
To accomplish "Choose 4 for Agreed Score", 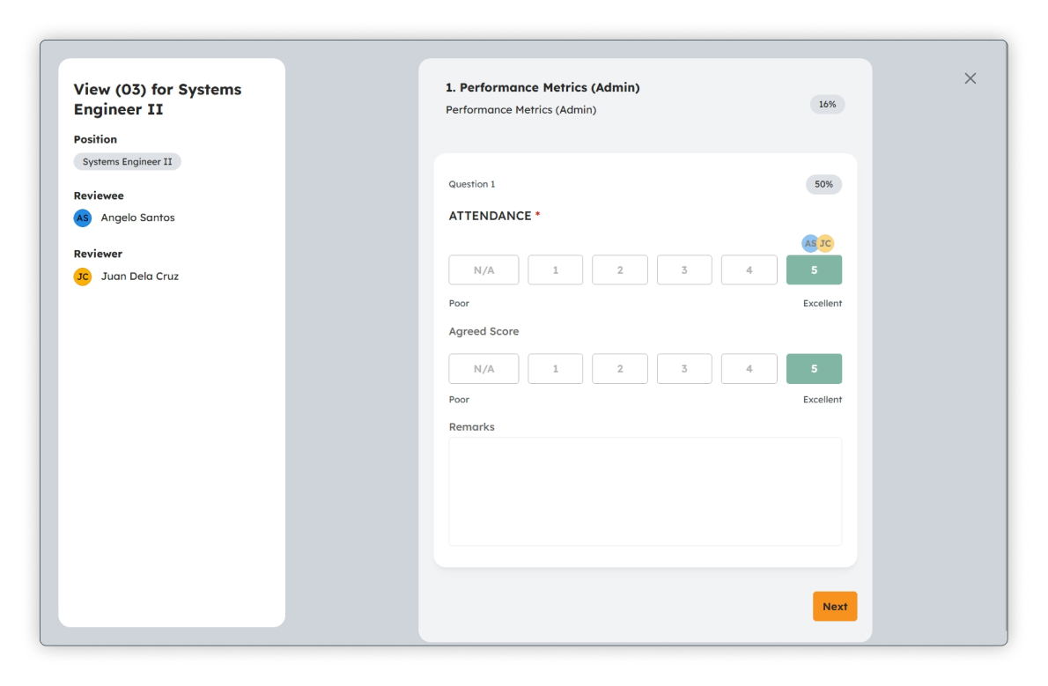I will tap(749, 368).
